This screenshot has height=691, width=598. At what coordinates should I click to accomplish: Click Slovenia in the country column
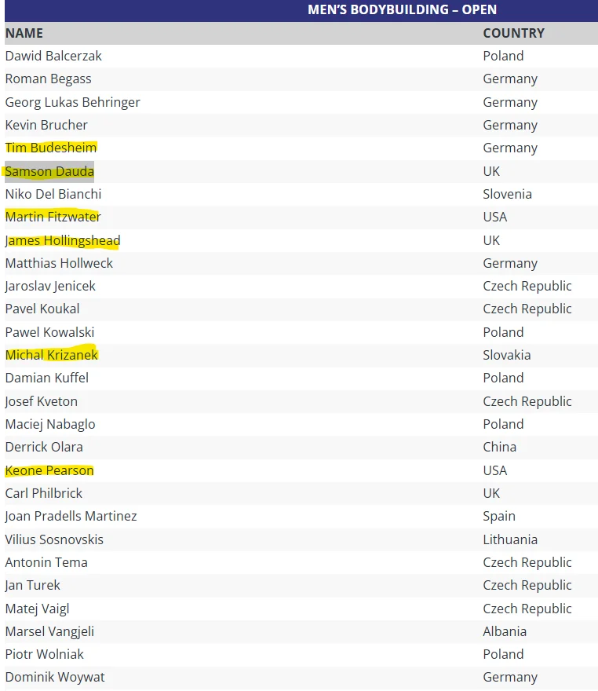click(507, 194)
